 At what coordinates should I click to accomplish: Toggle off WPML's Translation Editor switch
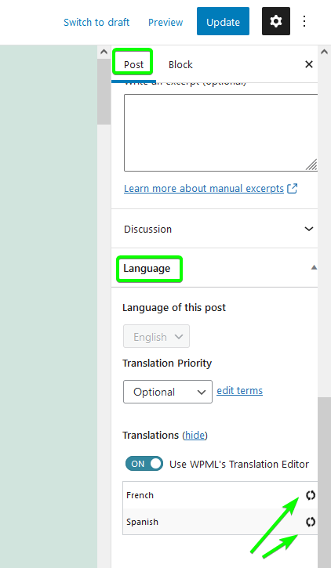click(144, 464)
